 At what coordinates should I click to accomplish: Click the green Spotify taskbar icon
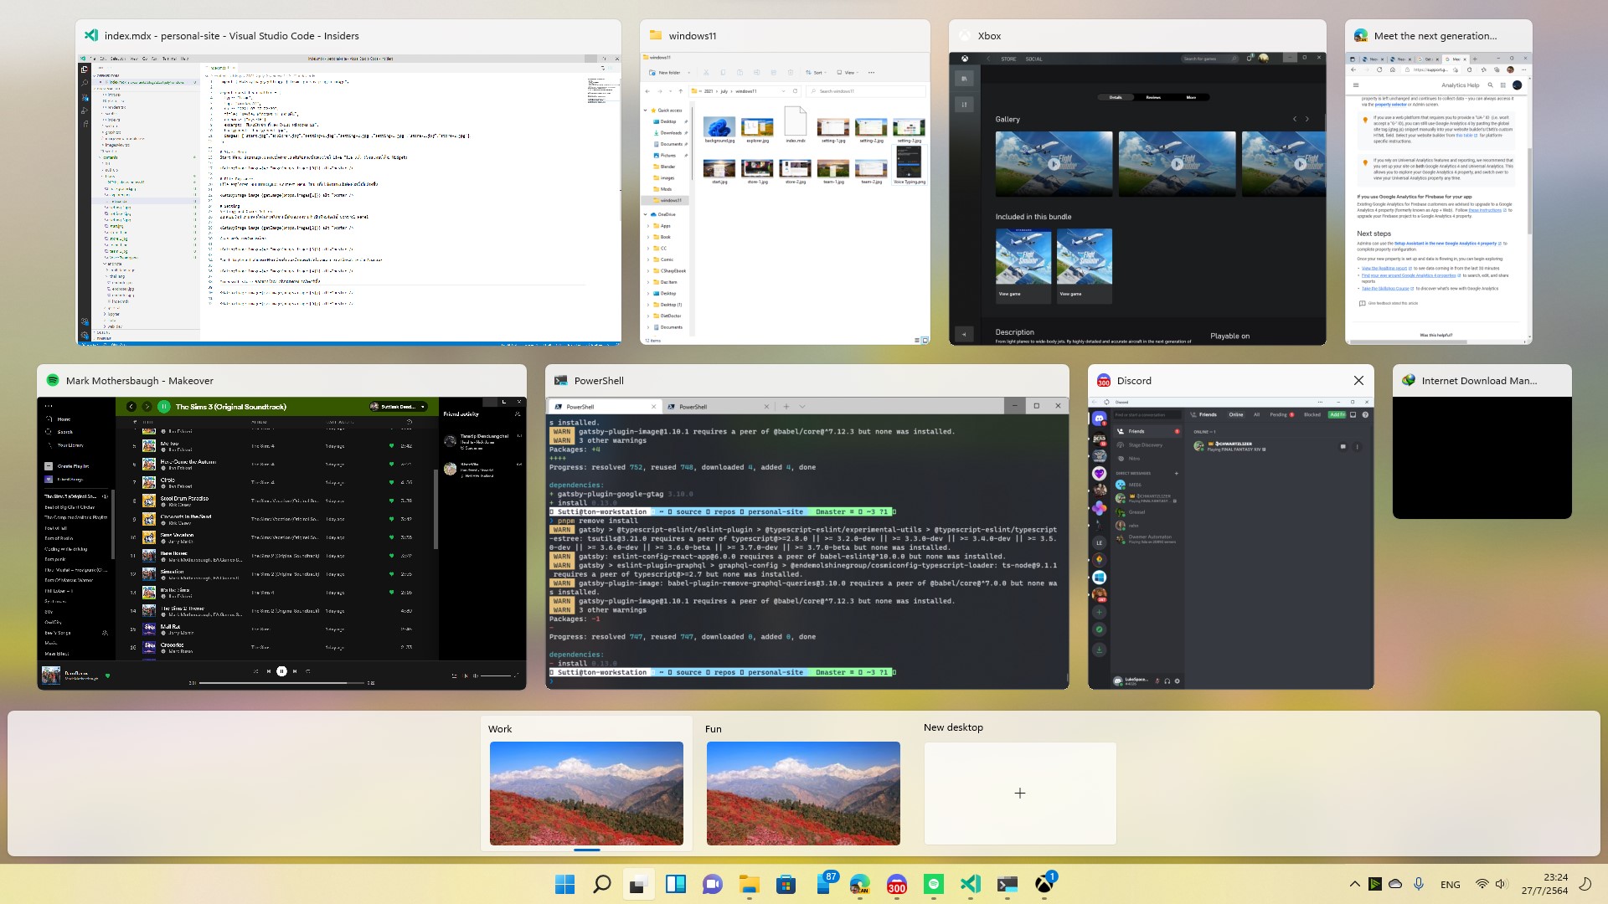[934, 884]
